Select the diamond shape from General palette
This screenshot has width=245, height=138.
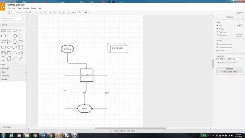click(20, 36)
